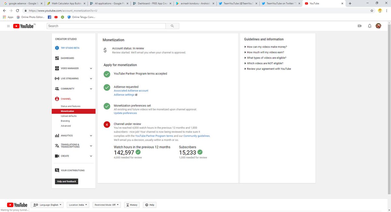Screen dimensions: 391x212
Task: Switch to the avinash konduru Android tab
Action: click(195, 3)
